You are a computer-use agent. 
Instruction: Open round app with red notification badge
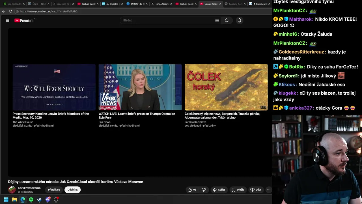[x=56, y=199]
